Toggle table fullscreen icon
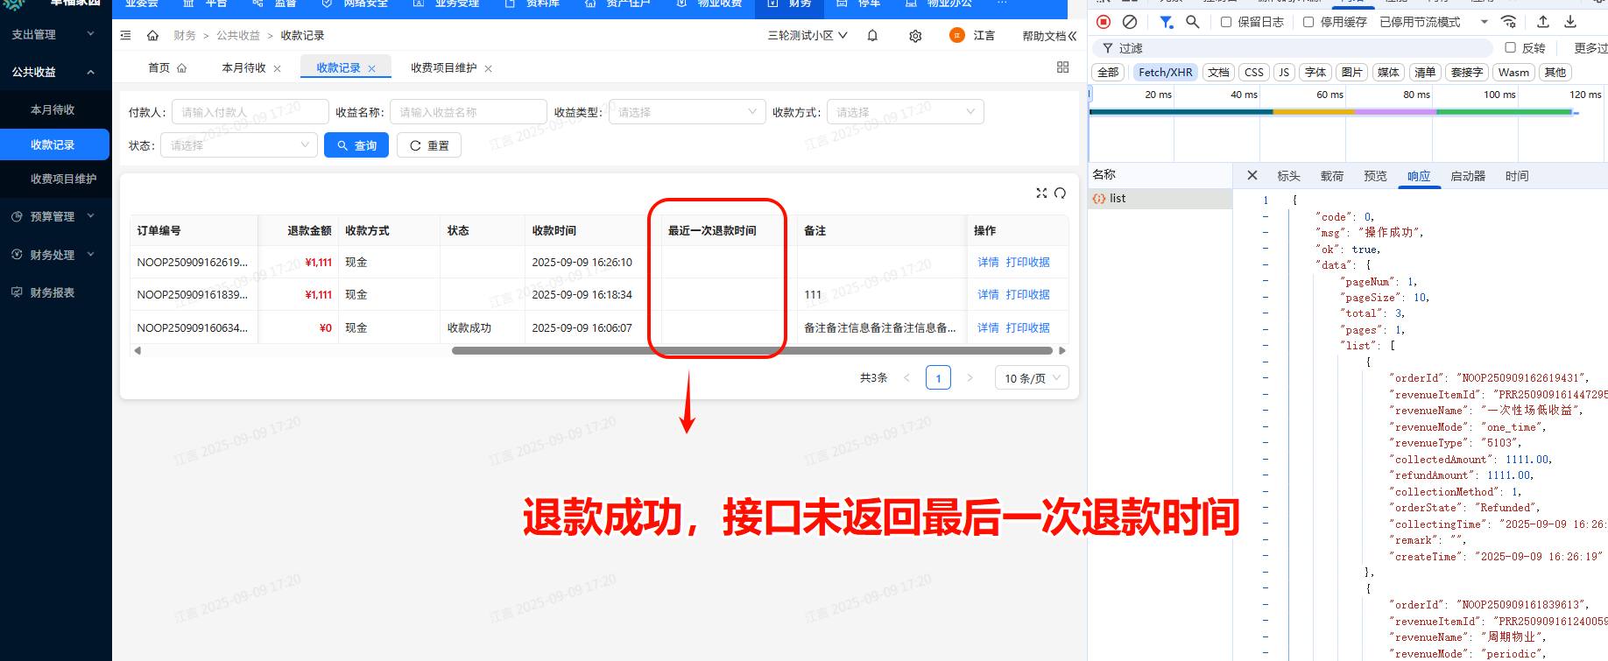The image size is (1608, 661). (x=1041, y=193)
